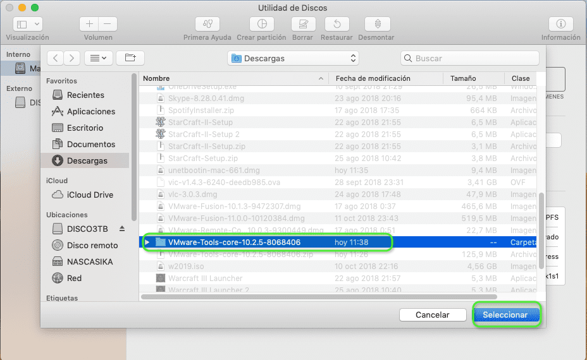This screenshot has height=360, width=587.
Task: Click the Buscar search field
Action: (x=470, y=58)
